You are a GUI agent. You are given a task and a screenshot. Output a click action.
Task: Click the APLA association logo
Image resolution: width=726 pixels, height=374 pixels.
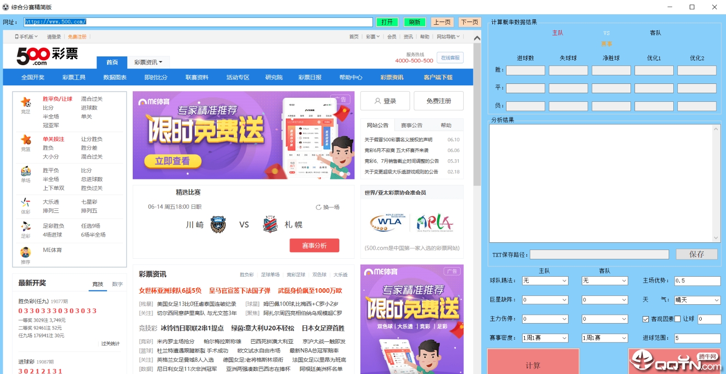point(435,223)
